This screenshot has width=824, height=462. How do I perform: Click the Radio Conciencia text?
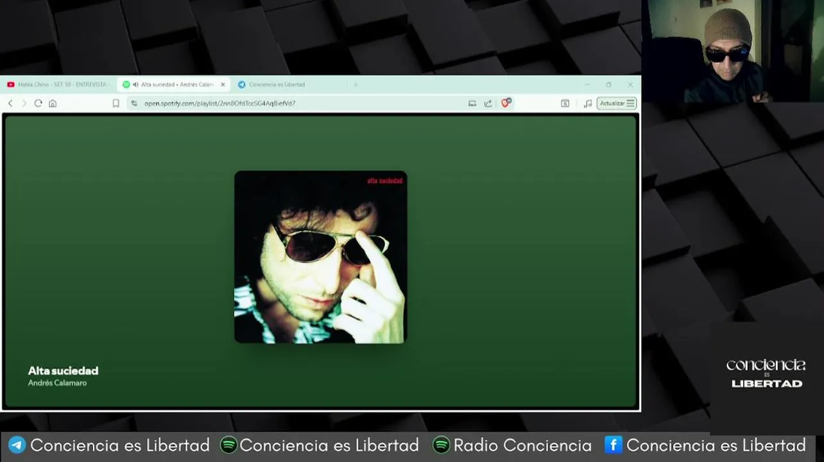coord(522,445)
